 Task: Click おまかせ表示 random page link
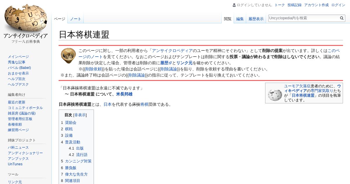(18, 73)
